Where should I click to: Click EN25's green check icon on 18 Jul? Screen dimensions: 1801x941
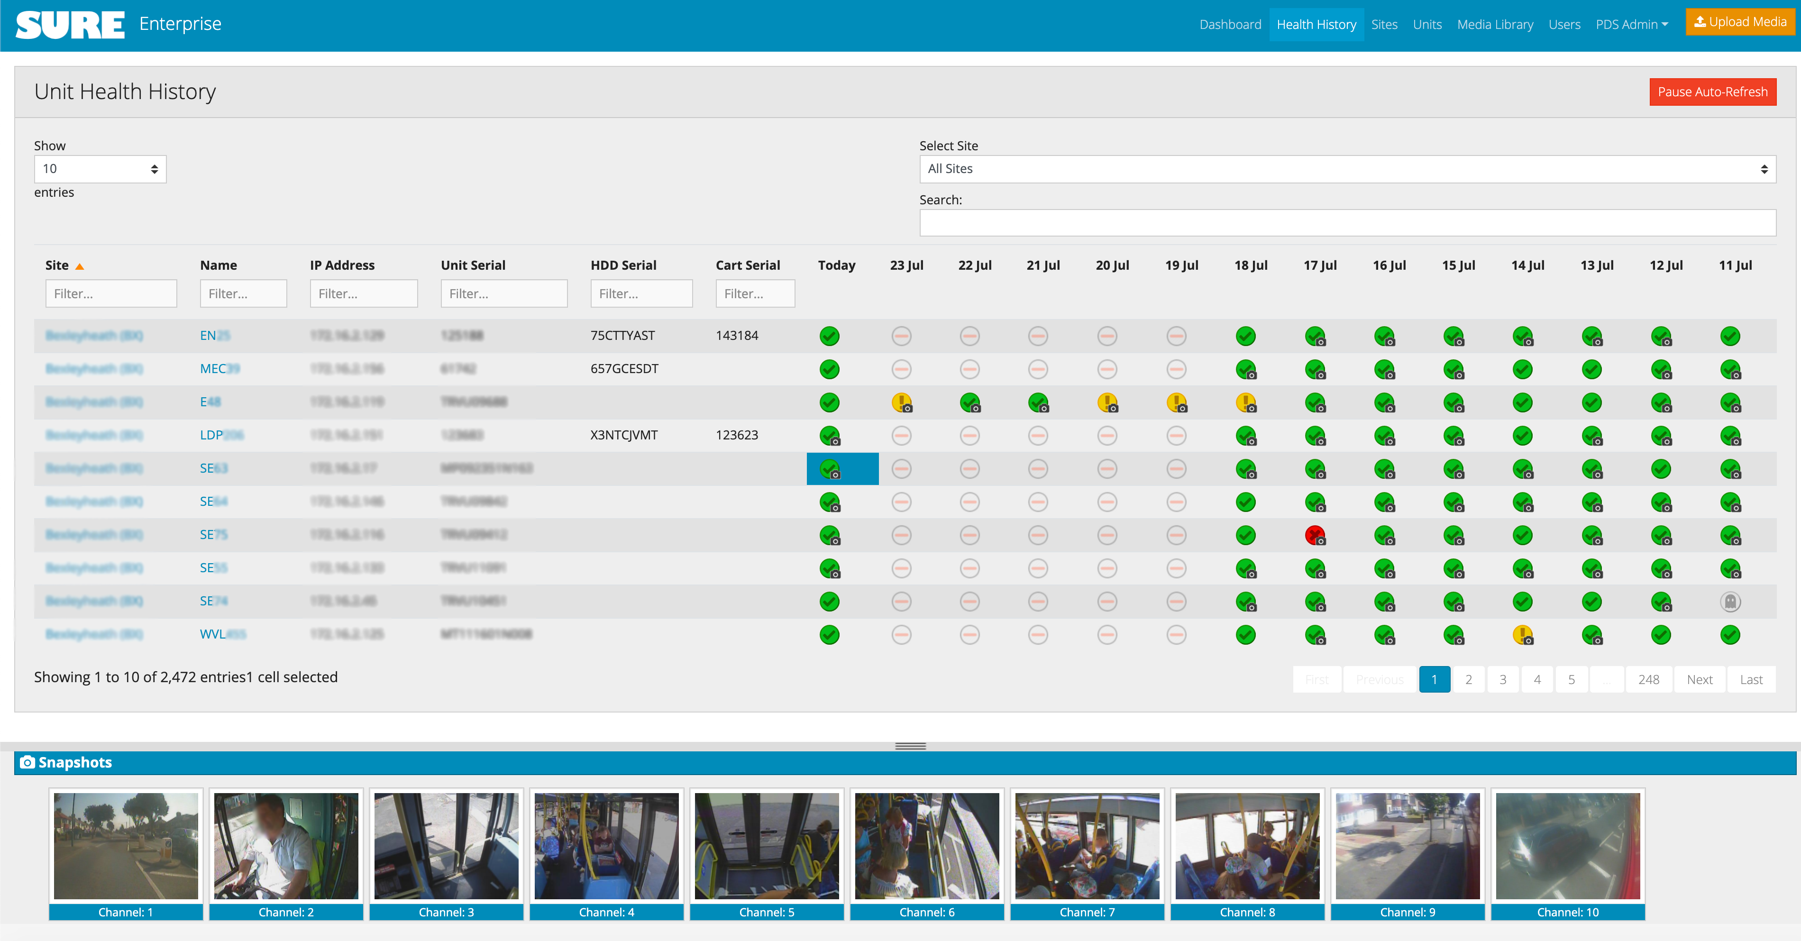coord(1245,336)
